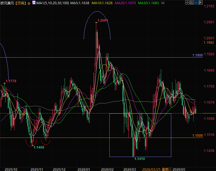Select the 1.1505 orange support line label
The image size is (216, 171).
point(198,136)
